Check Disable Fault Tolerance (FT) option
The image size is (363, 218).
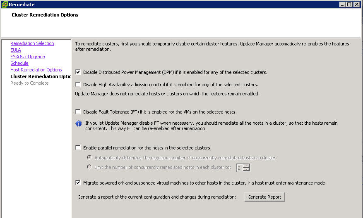click(78, 112)
